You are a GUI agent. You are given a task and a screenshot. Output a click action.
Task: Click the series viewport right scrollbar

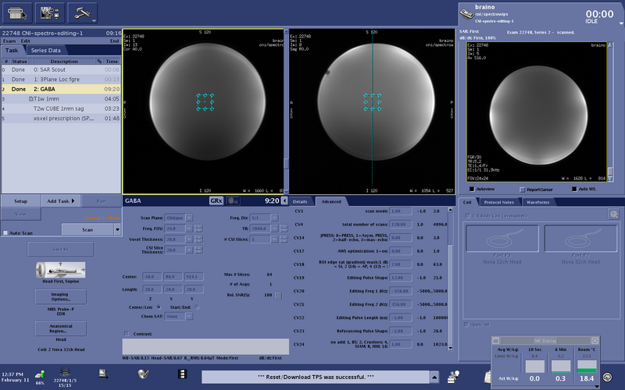pos(610,112)
